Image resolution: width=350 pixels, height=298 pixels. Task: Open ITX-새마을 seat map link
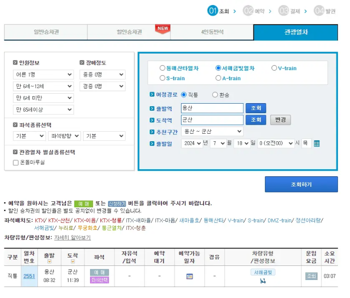tap(138, 220)
